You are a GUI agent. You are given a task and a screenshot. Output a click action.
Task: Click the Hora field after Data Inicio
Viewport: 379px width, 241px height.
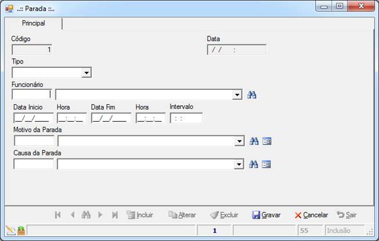[72, 118]
